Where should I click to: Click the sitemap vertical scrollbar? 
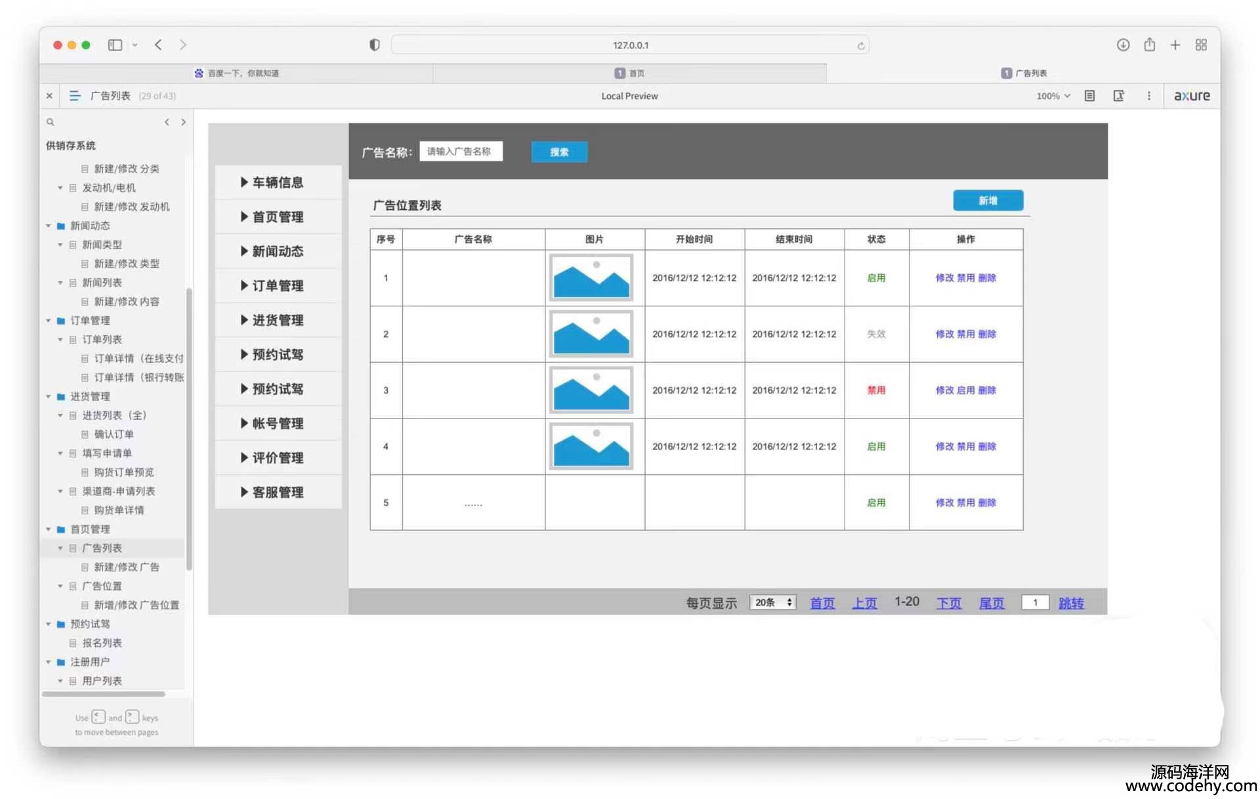[189, 430]
